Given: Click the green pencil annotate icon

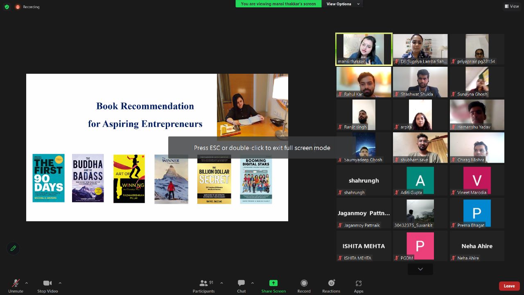Looking at the screenshot, I should (13, 248).
